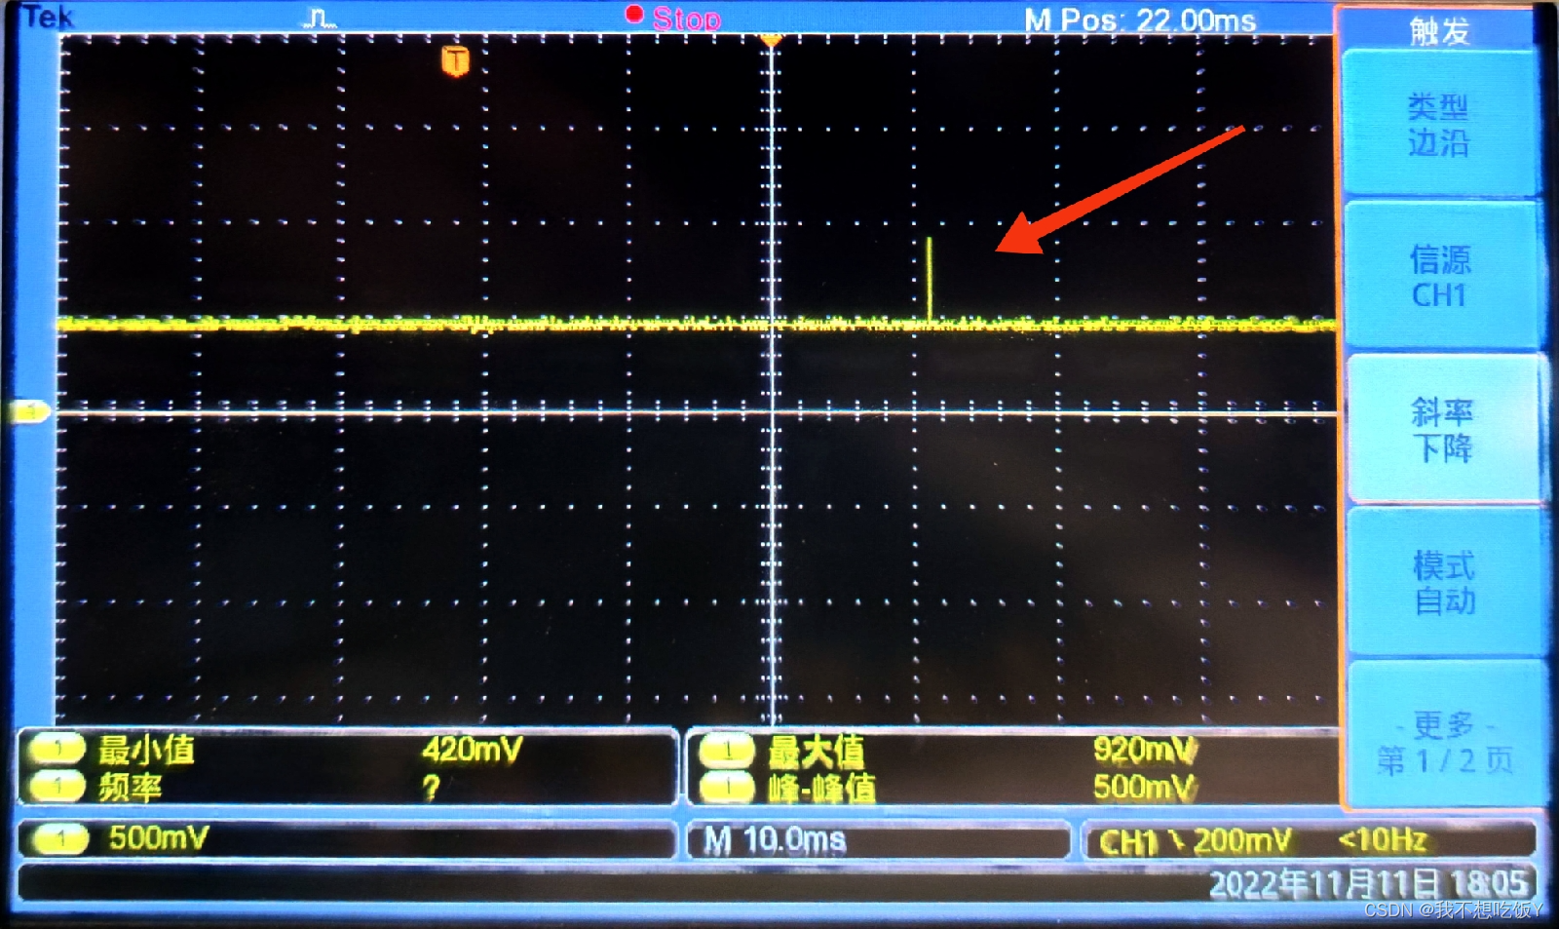Click the trigger pulse icon in the top bar
The image size is (1559, 929).
click(x=320, y=17)
